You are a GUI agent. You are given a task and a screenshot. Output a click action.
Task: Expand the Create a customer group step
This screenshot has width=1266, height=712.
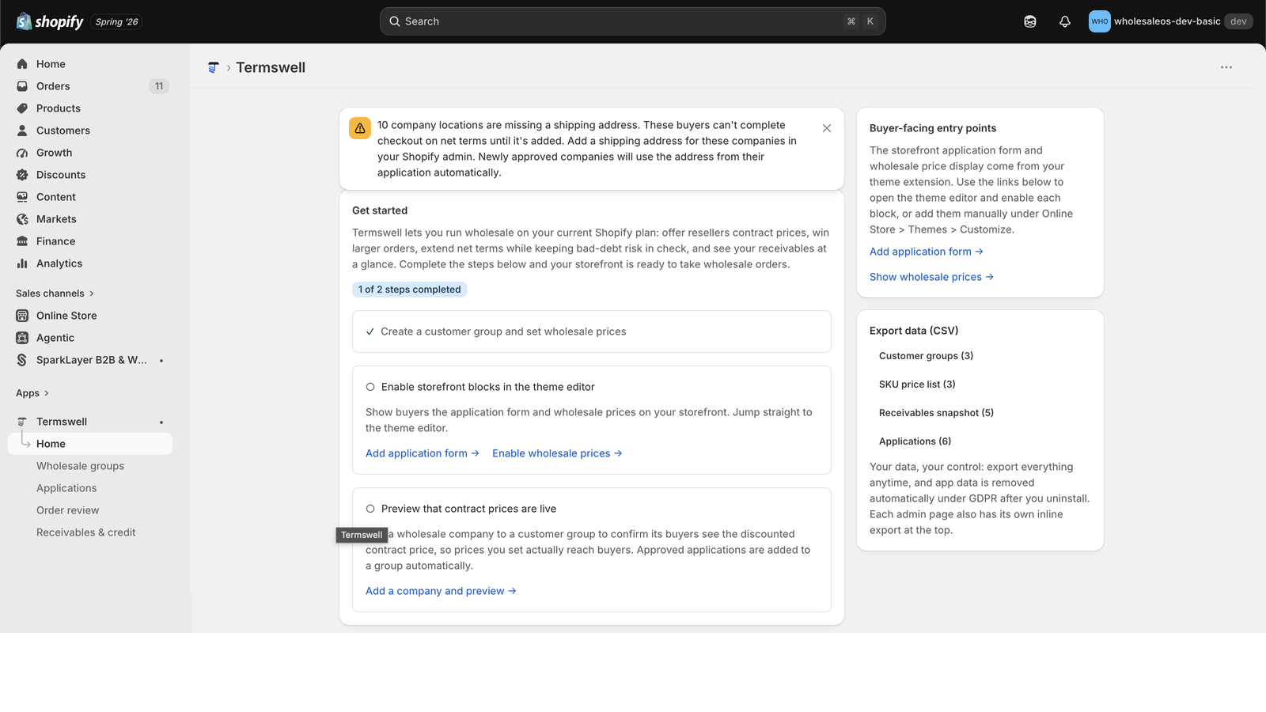592,331
